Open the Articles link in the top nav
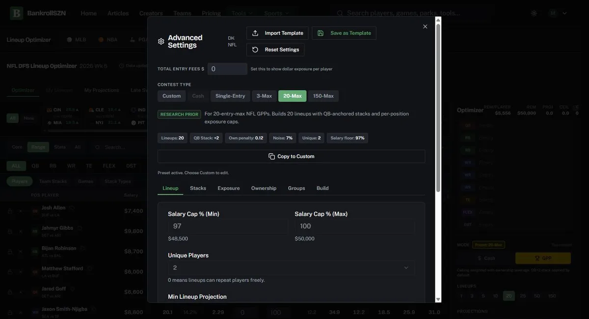This screenshot has height=319, width=589. pyautogui.click(x=118, y=13)
